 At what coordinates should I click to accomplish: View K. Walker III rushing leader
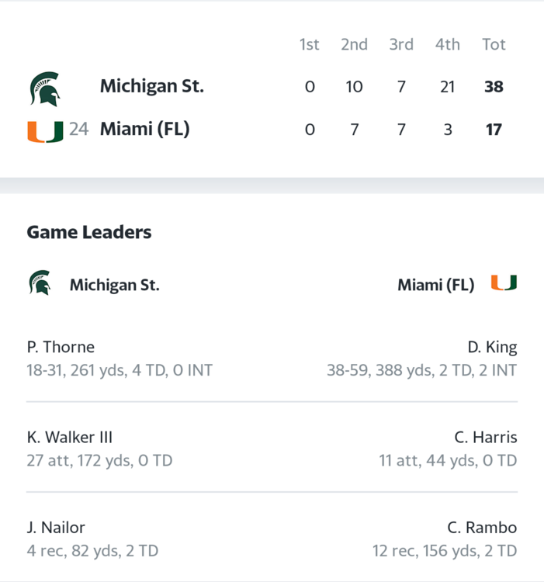69,437
